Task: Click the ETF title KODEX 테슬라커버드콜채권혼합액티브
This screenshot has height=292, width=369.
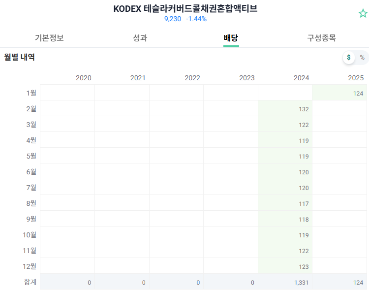Action: point(185,9)
